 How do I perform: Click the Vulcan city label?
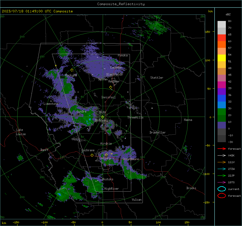[x=137, y=200]
